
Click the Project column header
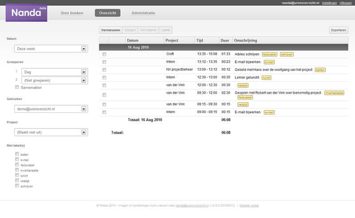point(179,40)
